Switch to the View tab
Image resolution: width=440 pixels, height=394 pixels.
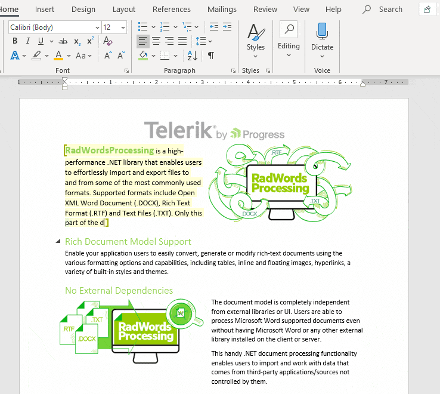(x=301, y=10)
